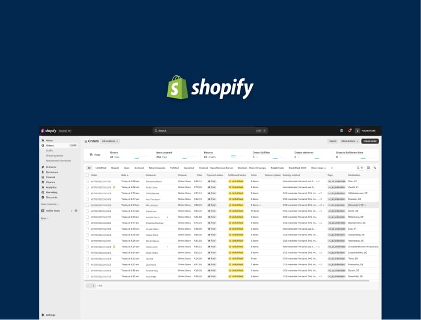Open the Archived orders tab
This screenshot has width=421, height=320.
click(139, 168)
